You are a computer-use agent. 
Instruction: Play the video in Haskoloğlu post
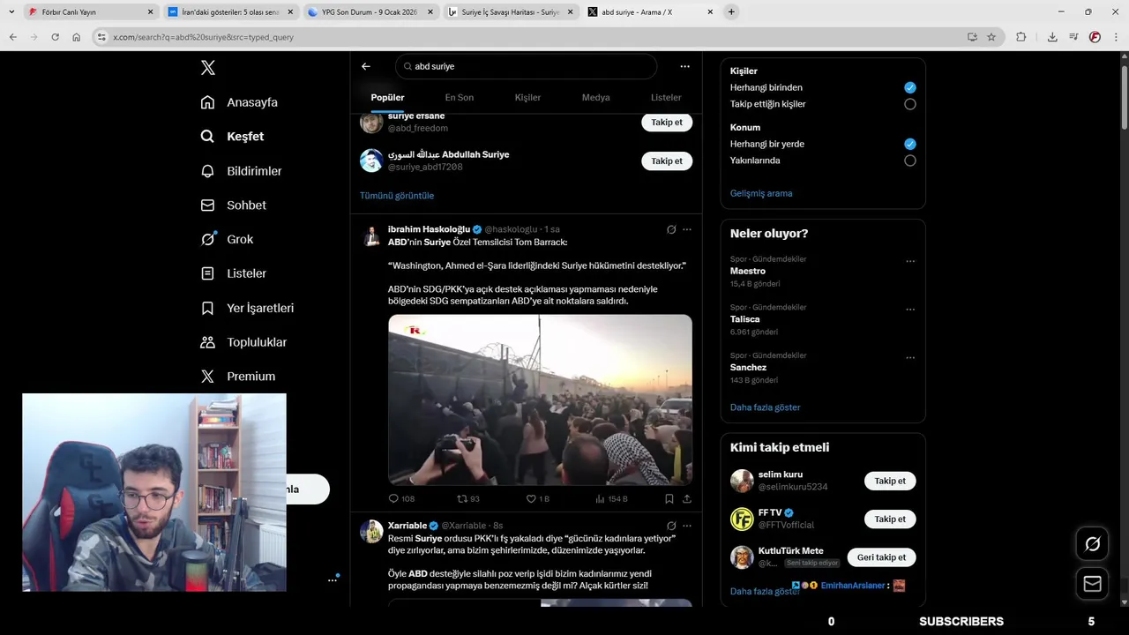tap(540, 400)
